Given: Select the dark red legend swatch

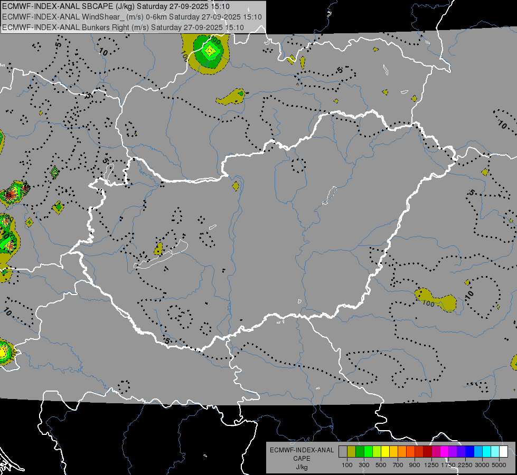Looking at the screenshot, I should click(428, 451).
